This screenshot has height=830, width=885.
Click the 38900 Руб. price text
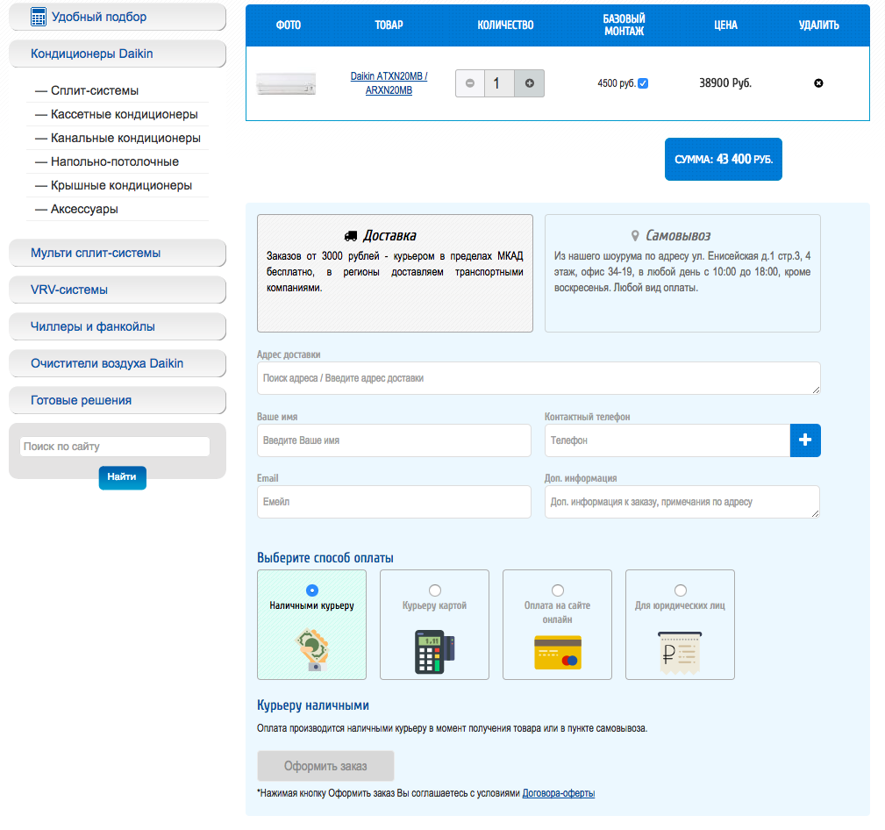[x=725, y=83]
